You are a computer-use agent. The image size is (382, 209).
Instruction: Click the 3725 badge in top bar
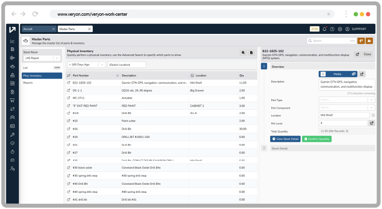315,29
